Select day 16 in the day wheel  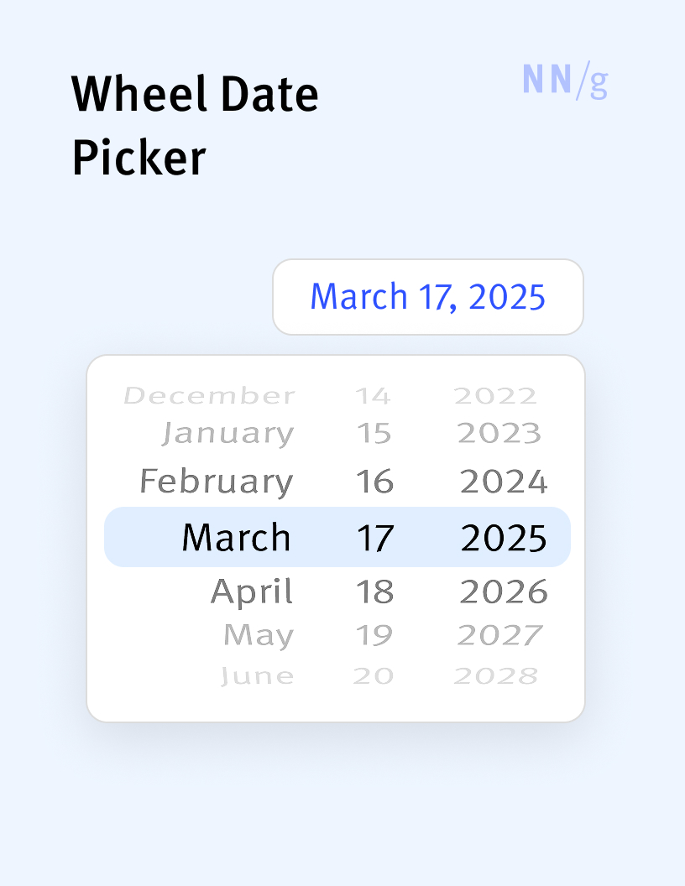374,482
